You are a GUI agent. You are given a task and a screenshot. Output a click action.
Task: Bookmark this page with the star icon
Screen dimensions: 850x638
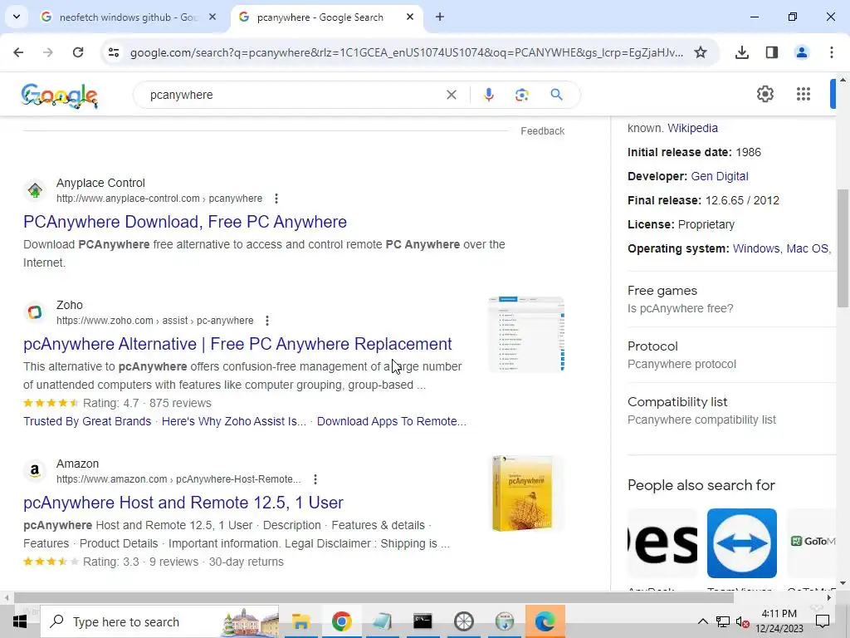(x=701, y=52)
